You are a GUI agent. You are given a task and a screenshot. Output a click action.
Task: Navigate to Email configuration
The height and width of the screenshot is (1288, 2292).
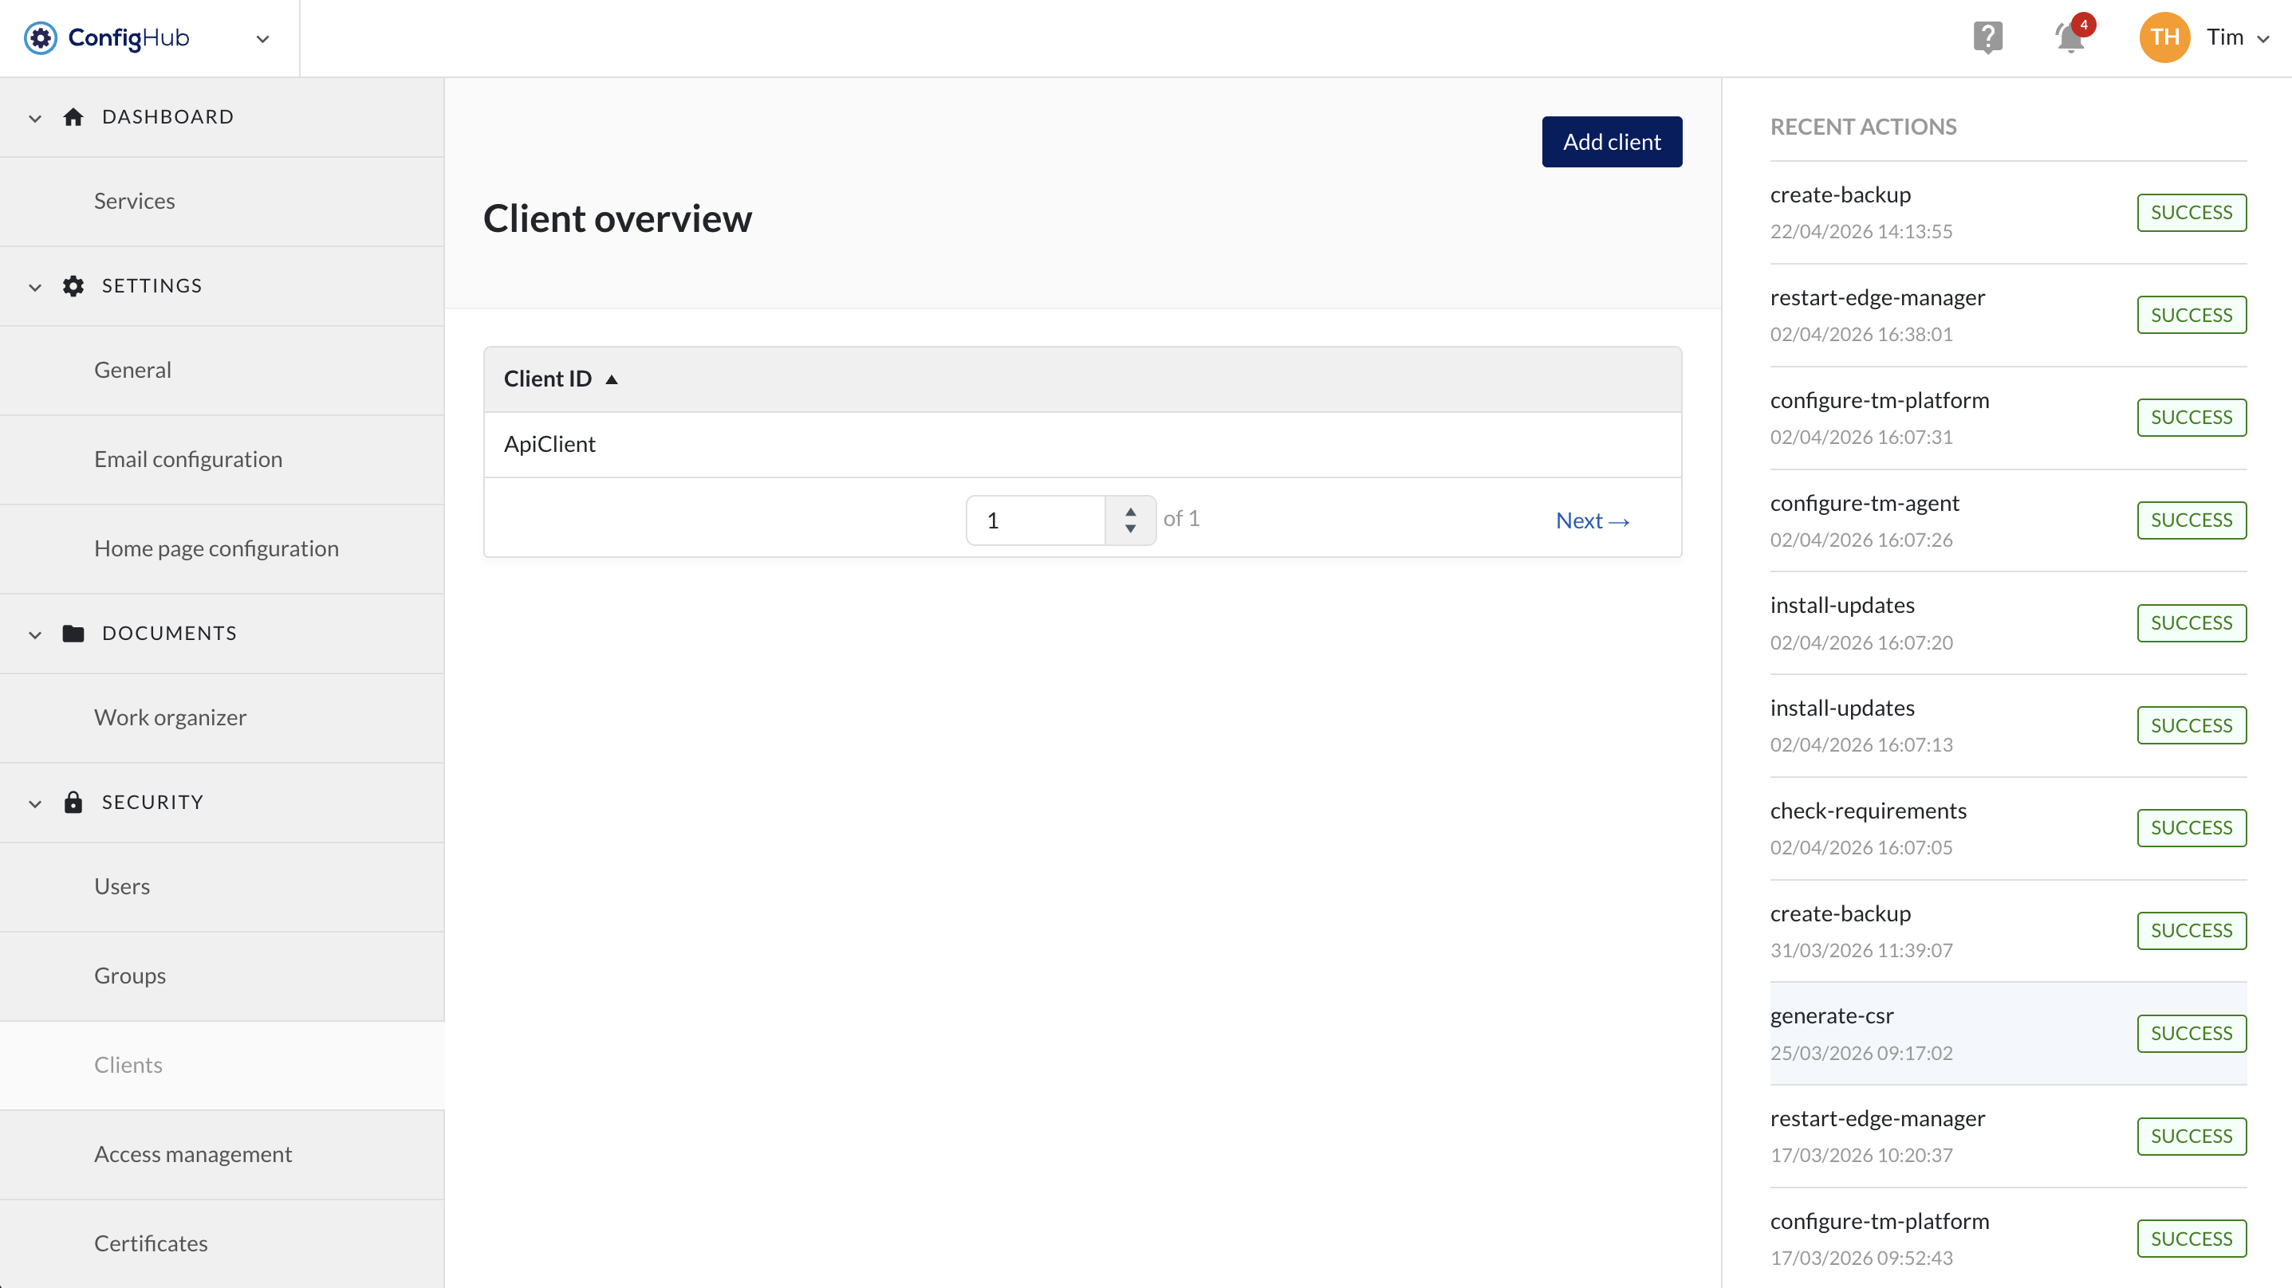pyautogui.click(x=187, y=459)
